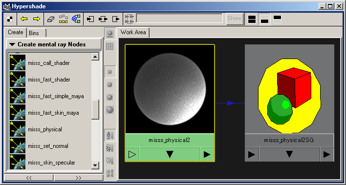View as icons sphere button

[x=109, y=34]
